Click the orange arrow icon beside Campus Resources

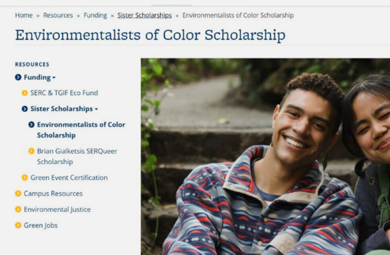tap(18, 193)
